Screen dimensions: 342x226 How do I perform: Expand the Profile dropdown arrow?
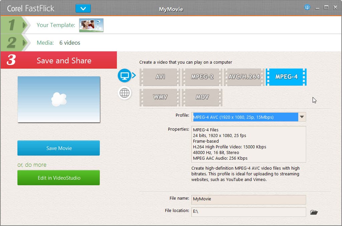click(x=302, y=117)
